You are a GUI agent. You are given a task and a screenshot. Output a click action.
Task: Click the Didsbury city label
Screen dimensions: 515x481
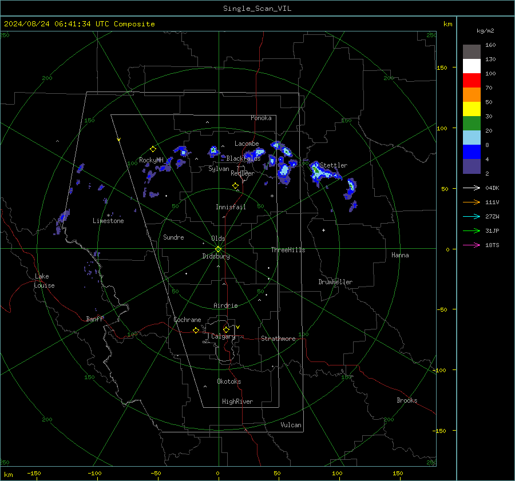(216, 256)
